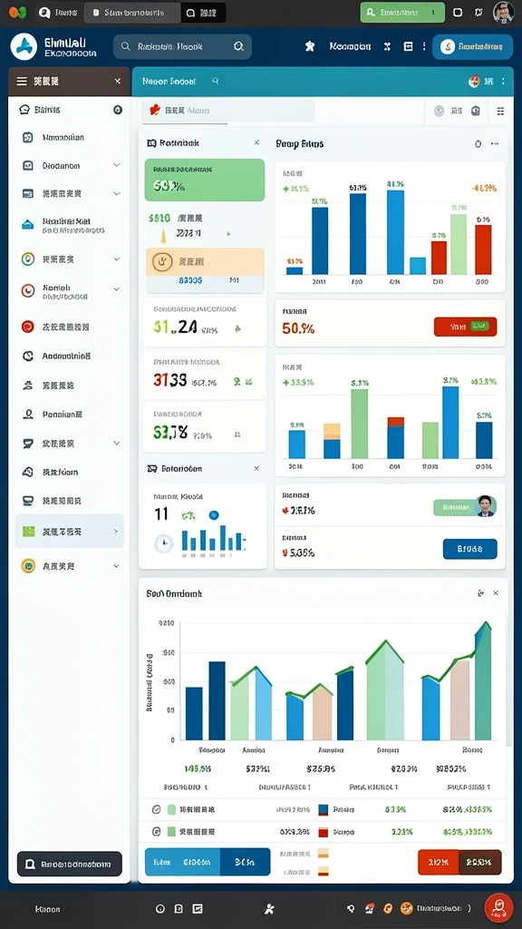Expand the last sidebar item with the yellow-green icon
Screen dimensions: 522x929
point(117,566)
